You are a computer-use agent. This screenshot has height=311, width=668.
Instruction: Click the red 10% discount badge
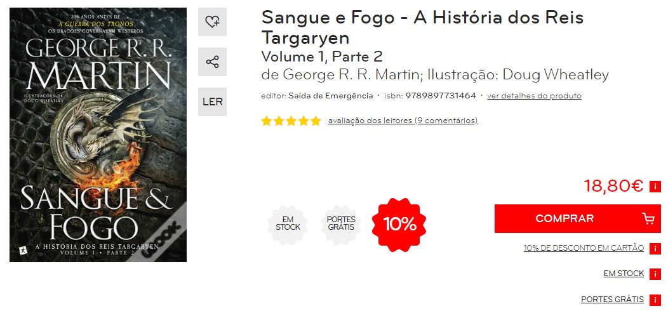click(x=399, y=224)
